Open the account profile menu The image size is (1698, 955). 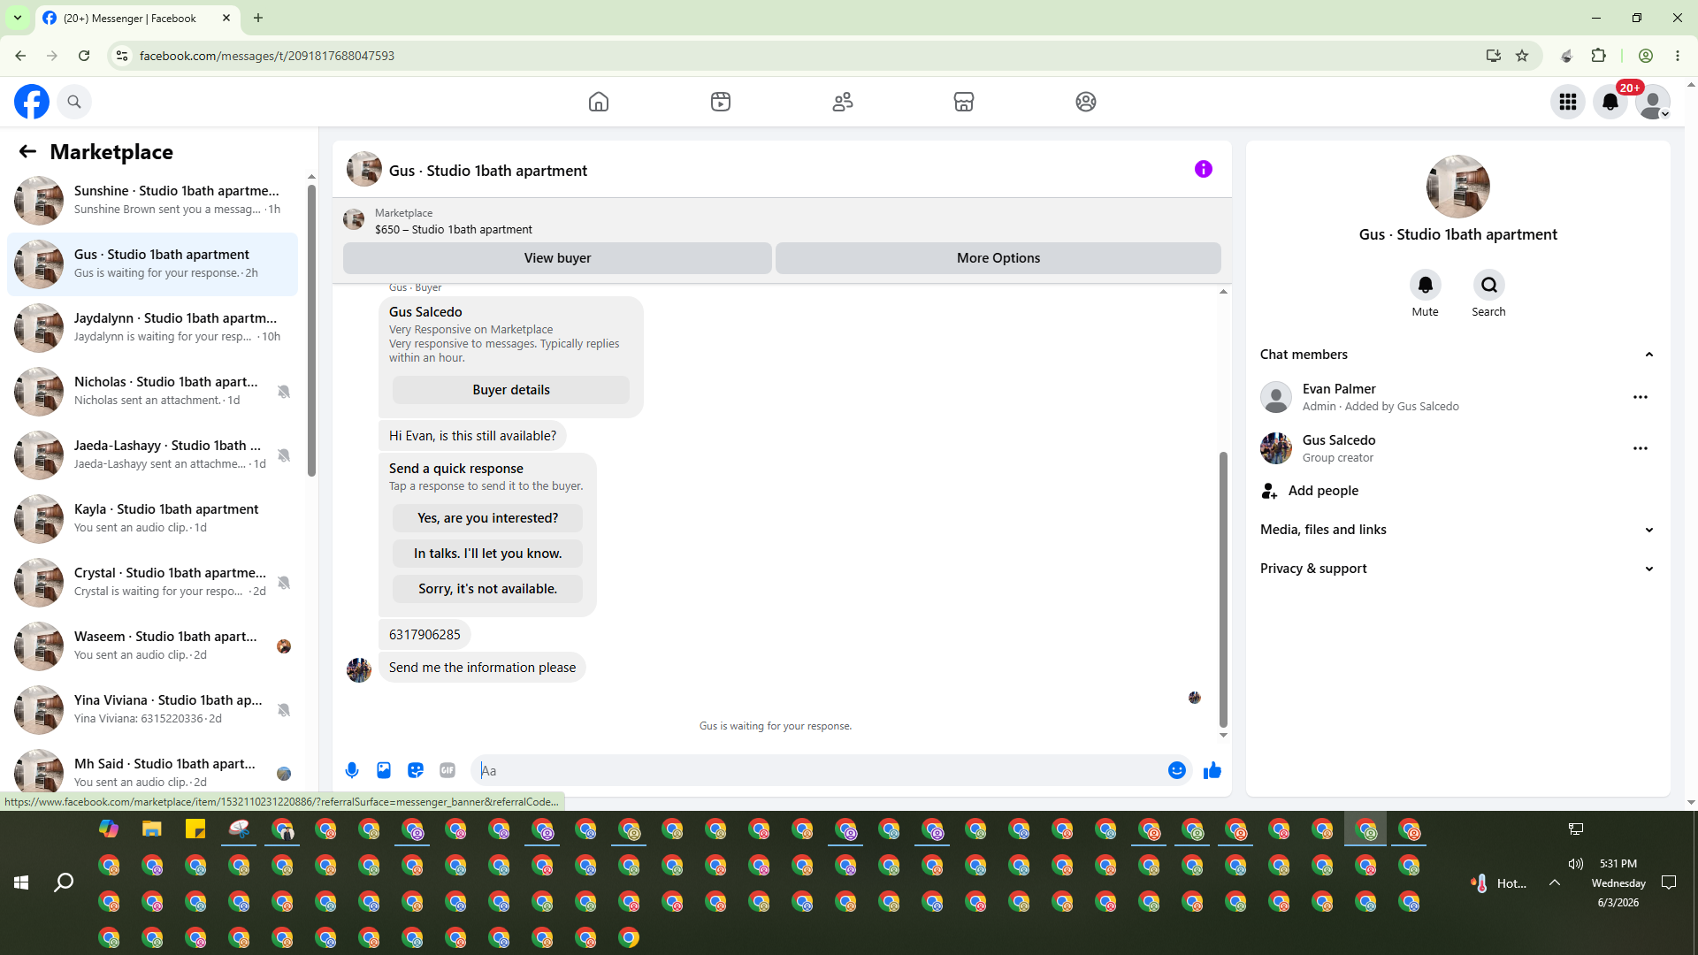1653,102
